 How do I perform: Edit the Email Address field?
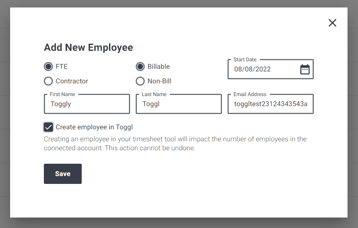tap(271, 104)
